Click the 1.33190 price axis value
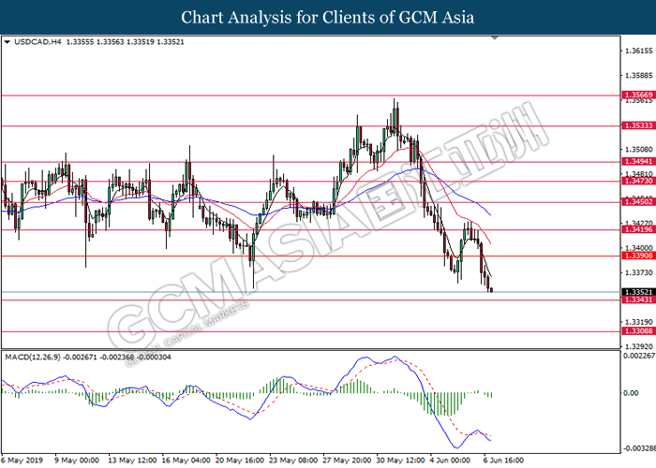Viewport: 656px width, 468px height. [638, 322]
